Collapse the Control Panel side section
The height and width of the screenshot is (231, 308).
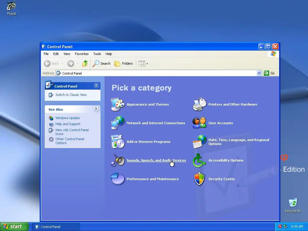[x=96, y=86]
